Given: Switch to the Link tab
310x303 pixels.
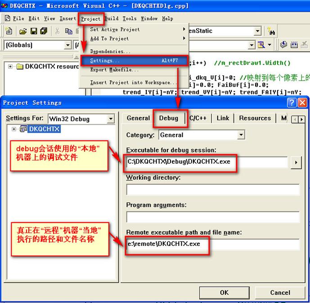Looking at the screenshot, I should (223, 118).
